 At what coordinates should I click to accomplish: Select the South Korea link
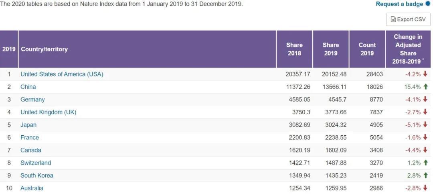pos(37,176)
